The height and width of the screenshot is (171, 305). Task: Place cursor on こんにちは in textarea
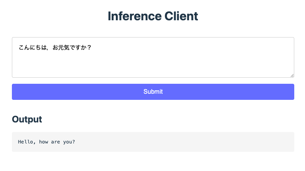pyautogui.click(x=32, y=48)
